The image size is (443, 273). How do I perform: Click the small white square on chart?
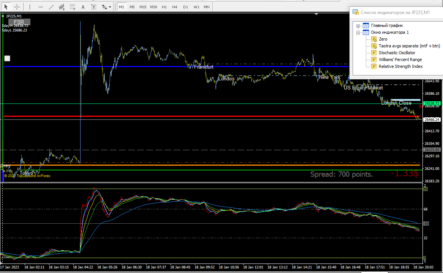coord(7,58)
